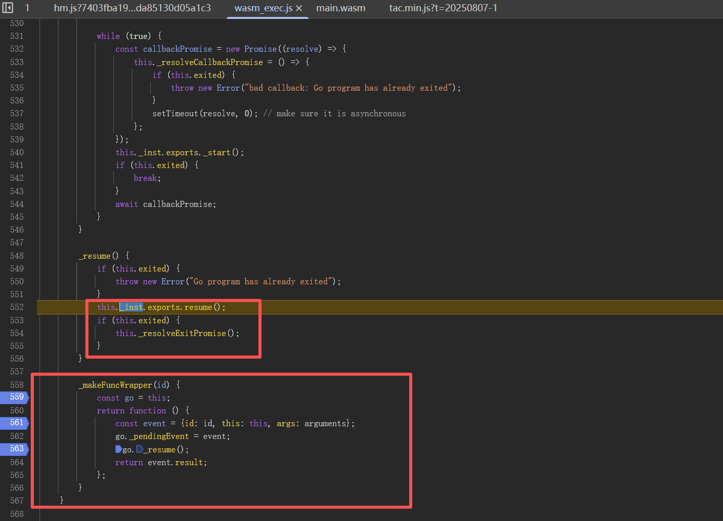Click the highlighted _inst token on line 552
Screen dimensions: 723x521
(132, 307)
